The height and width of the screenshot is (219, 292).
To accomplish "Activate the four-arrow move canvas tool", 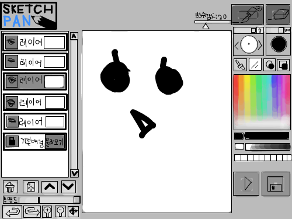I will (74, 211).
